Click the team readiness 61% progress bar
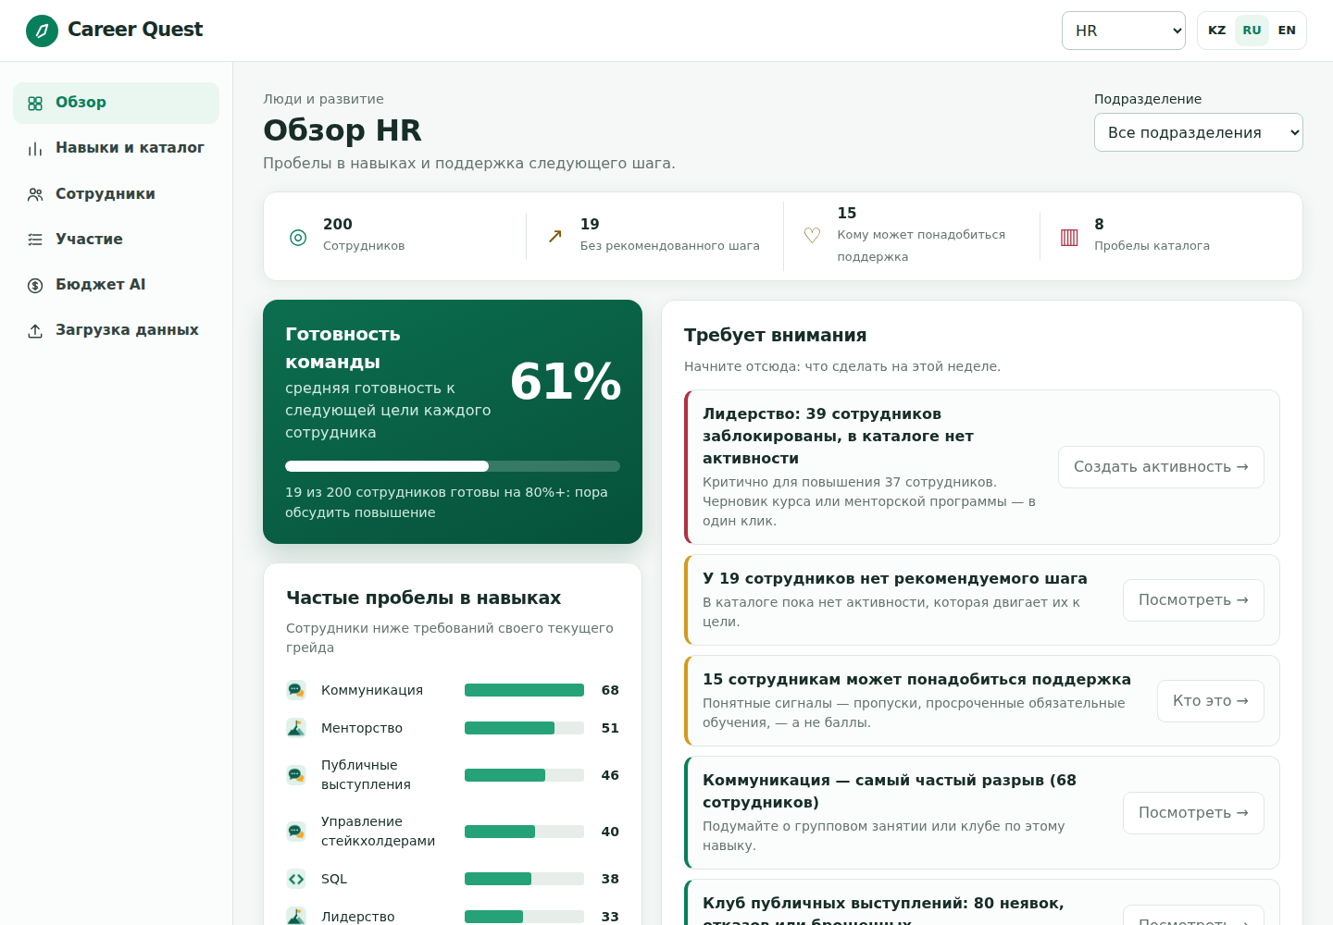Viewport: 1333px width, 925px height. click(x=453, y=466)
